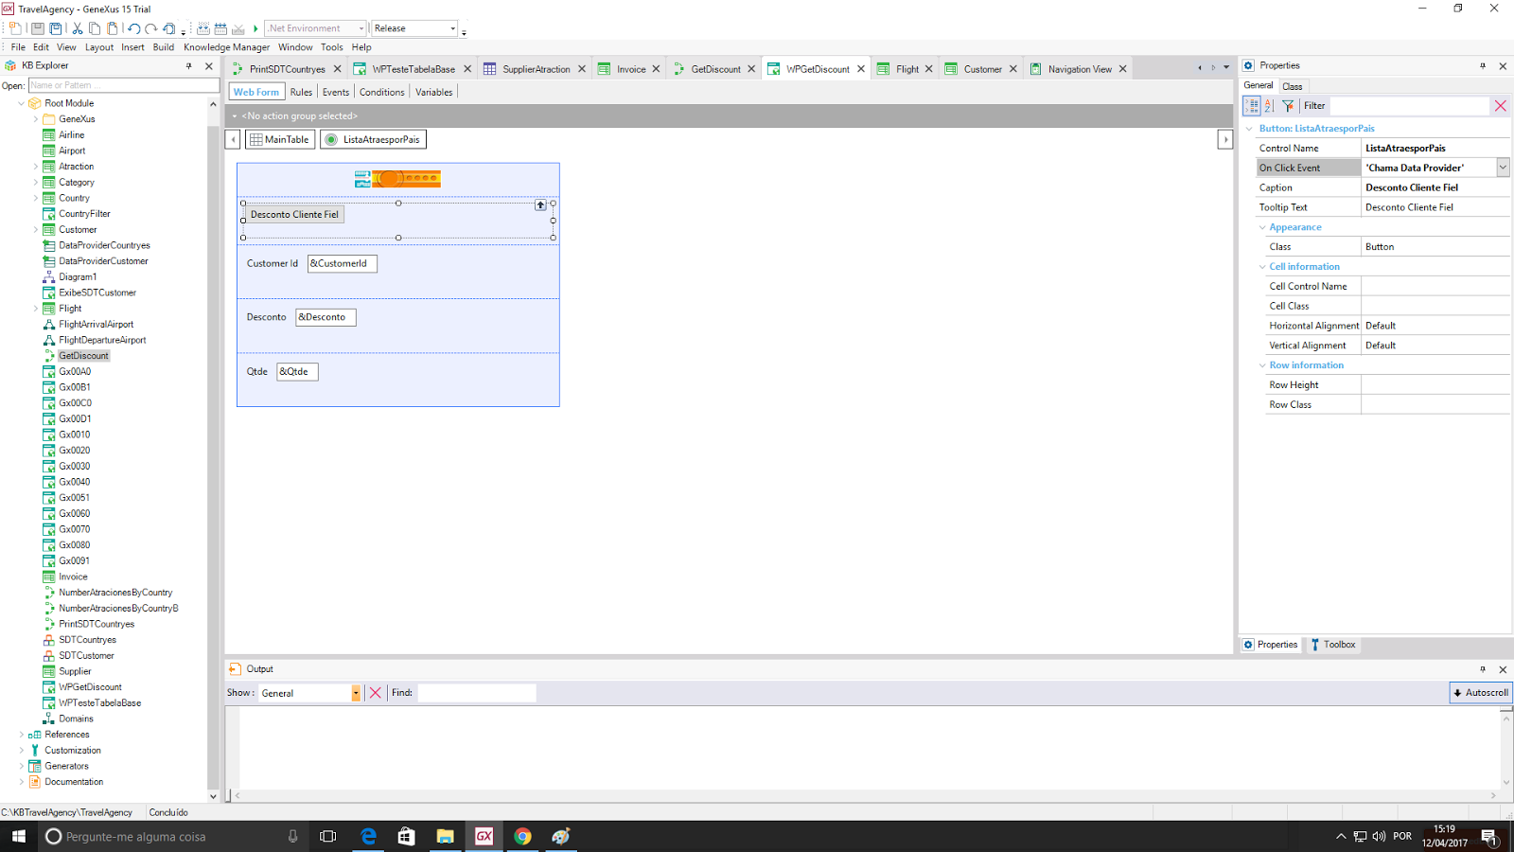The image size is (1514, 852).
Task: Click the Paste icon in the toolbar
Action: coord(113,28)
